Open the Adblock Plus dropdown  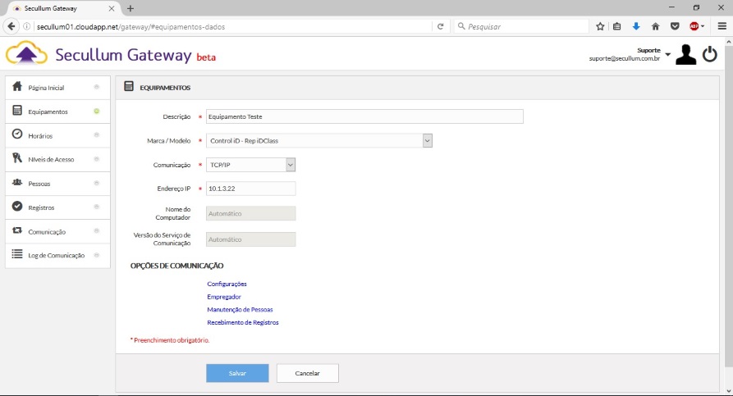click(698, 26)
